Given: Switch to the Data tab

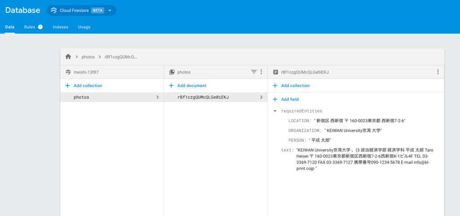Looking at the screenshot, I should point(10,27).
